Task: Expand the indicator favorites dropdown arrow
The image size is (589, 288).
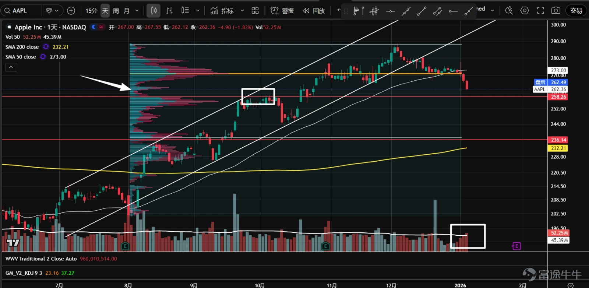Action: [242, 11]
